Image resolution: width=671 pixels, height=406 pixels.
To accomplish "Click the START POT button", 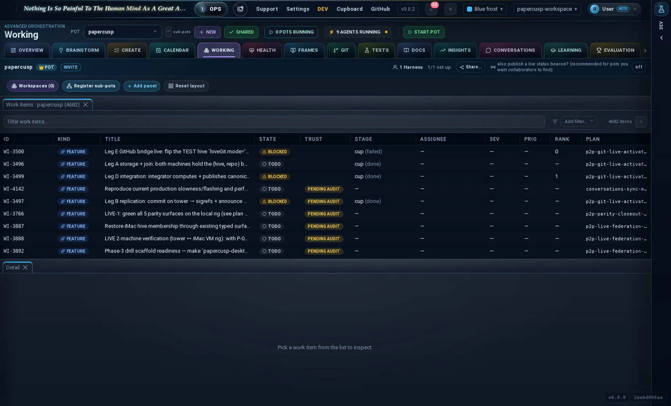I will (423, 32).
